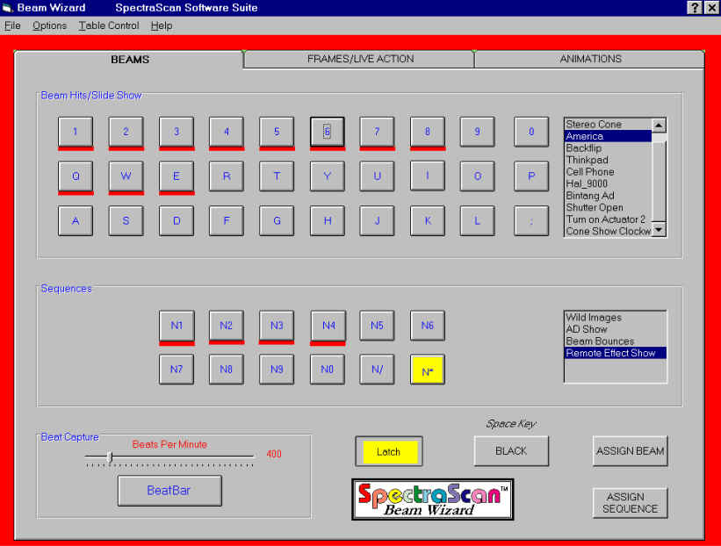This screenshot has width=721, height=546.
Task: Trigger beam hit button 0
Action: [x=531, y=132]
